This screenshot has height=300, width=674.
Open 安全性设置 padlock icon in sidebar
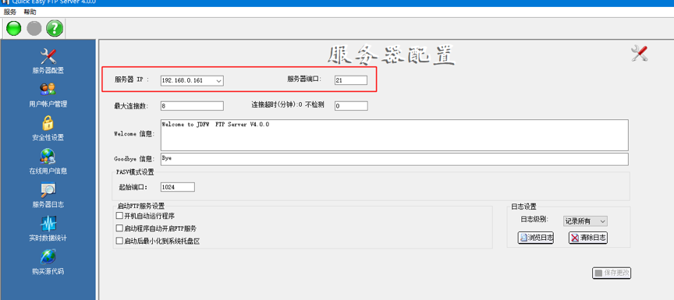48,123
